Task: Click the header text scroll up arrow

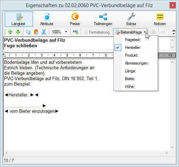Action: tap(173, 40)
